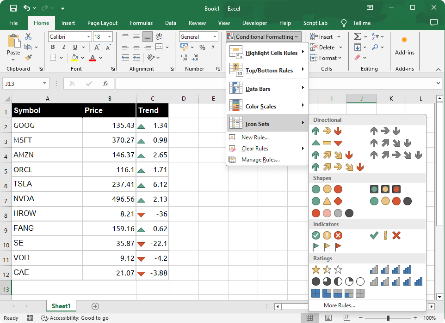
Task: Open the Paste options dropdown arrow
Action: 13,60
